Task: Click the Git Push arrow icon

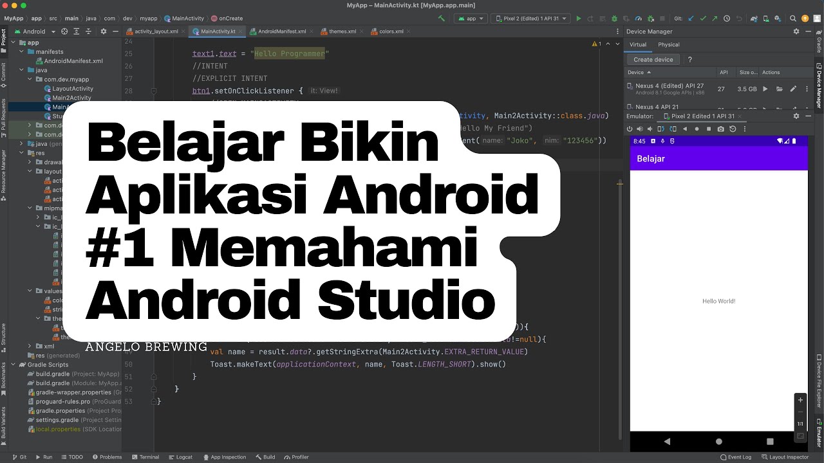Action: (x=715, y=19)
